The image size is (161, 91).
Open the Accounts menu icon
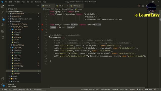(x=3, y=79)
